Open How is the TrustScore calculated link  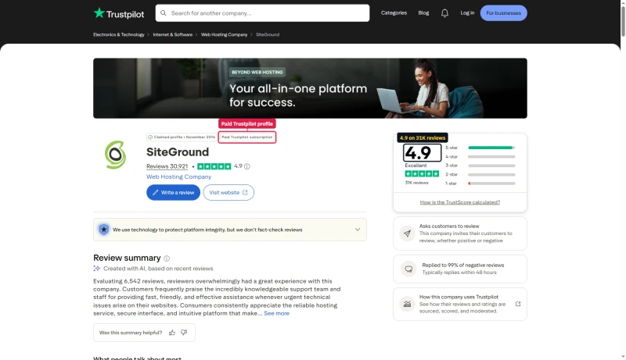pyautogui.click(x=459, y=202)
